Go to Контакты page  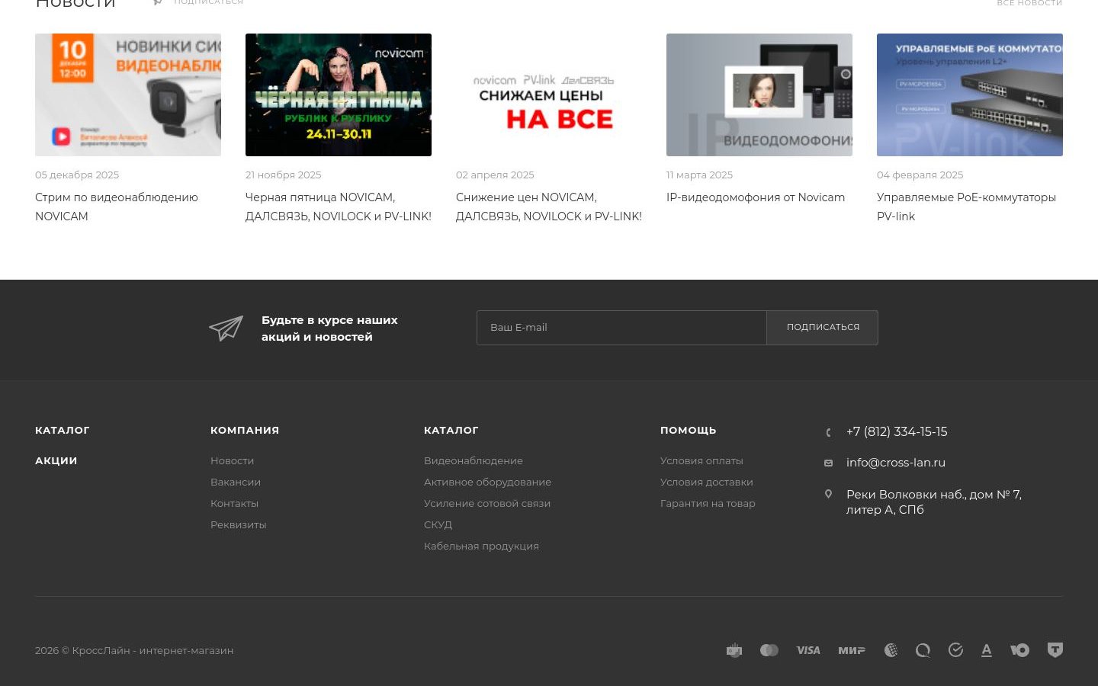pyautogui.click(x=235, y=503)
